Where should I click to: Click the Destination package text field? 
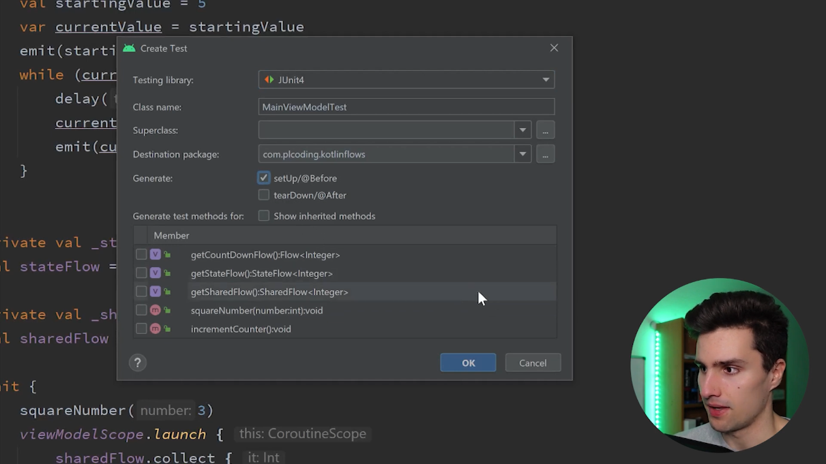pyautogui.click(x=386, y=154)
